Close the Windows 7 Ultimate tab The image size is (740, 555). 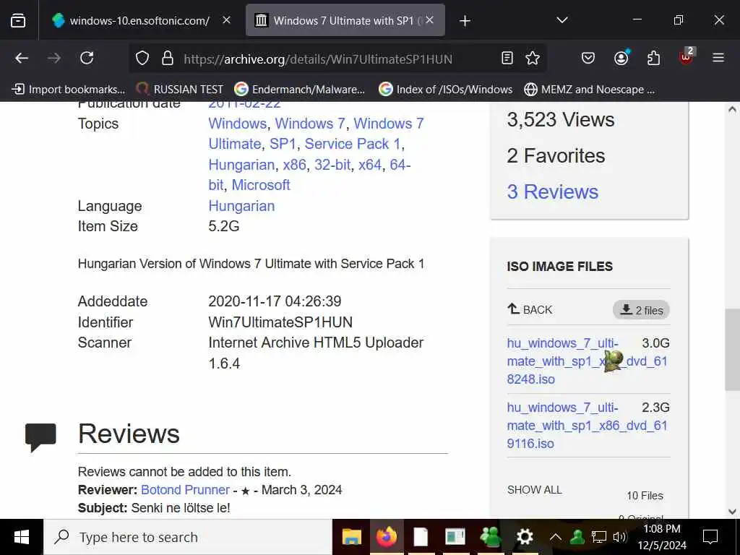tap(429, 20)
